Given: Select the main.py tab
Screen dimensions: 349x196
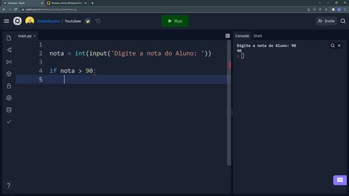Looking at the screenshot, I should (25, 36).
